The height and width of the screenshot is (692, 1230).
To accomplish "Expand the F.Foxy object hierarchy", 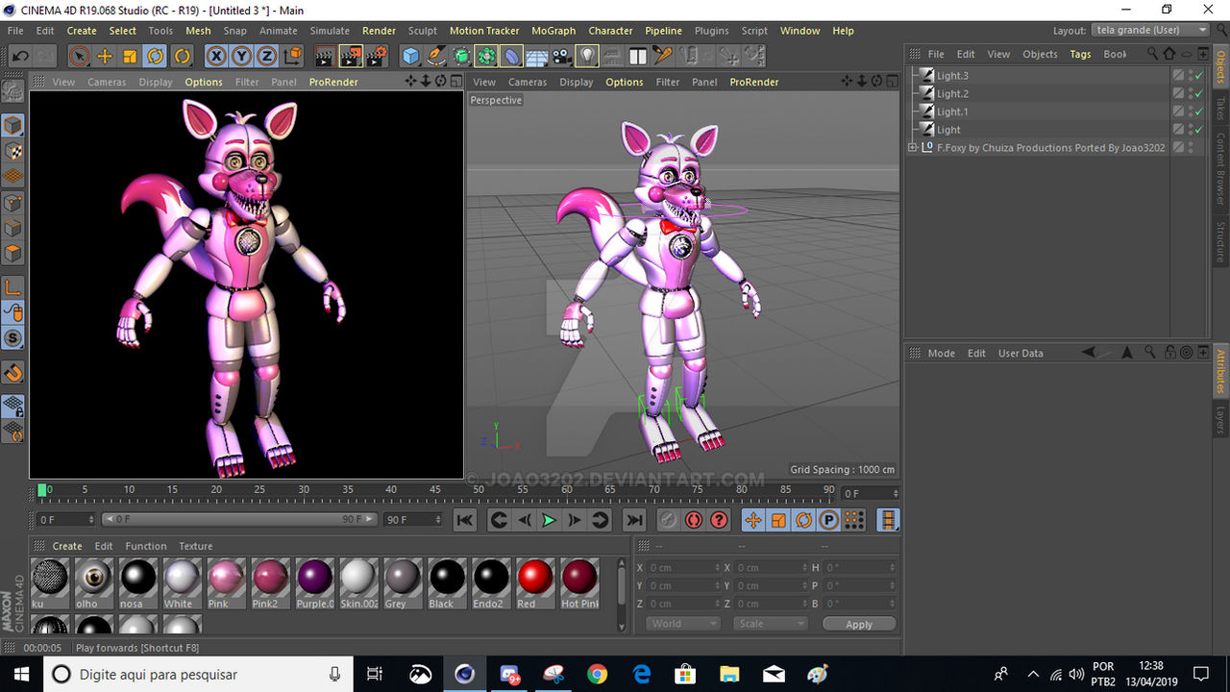I will pos(912,148).
